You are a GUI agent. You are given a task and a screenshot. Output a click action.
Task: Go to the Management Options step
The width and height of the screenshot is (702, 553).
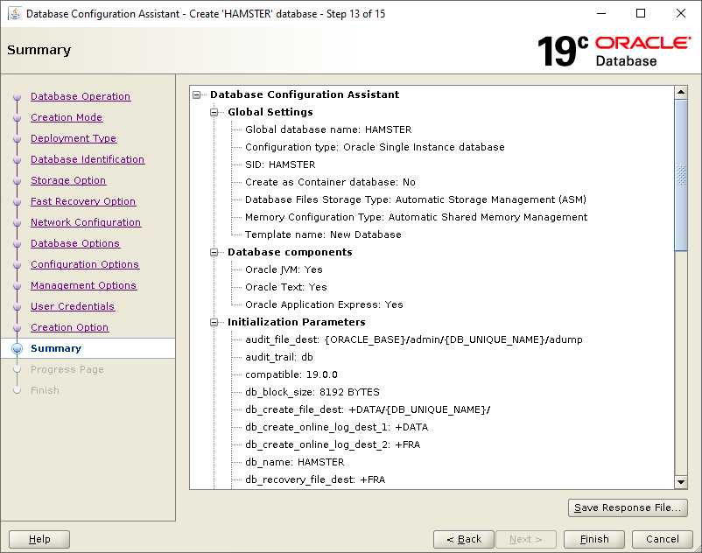(83, 285)
